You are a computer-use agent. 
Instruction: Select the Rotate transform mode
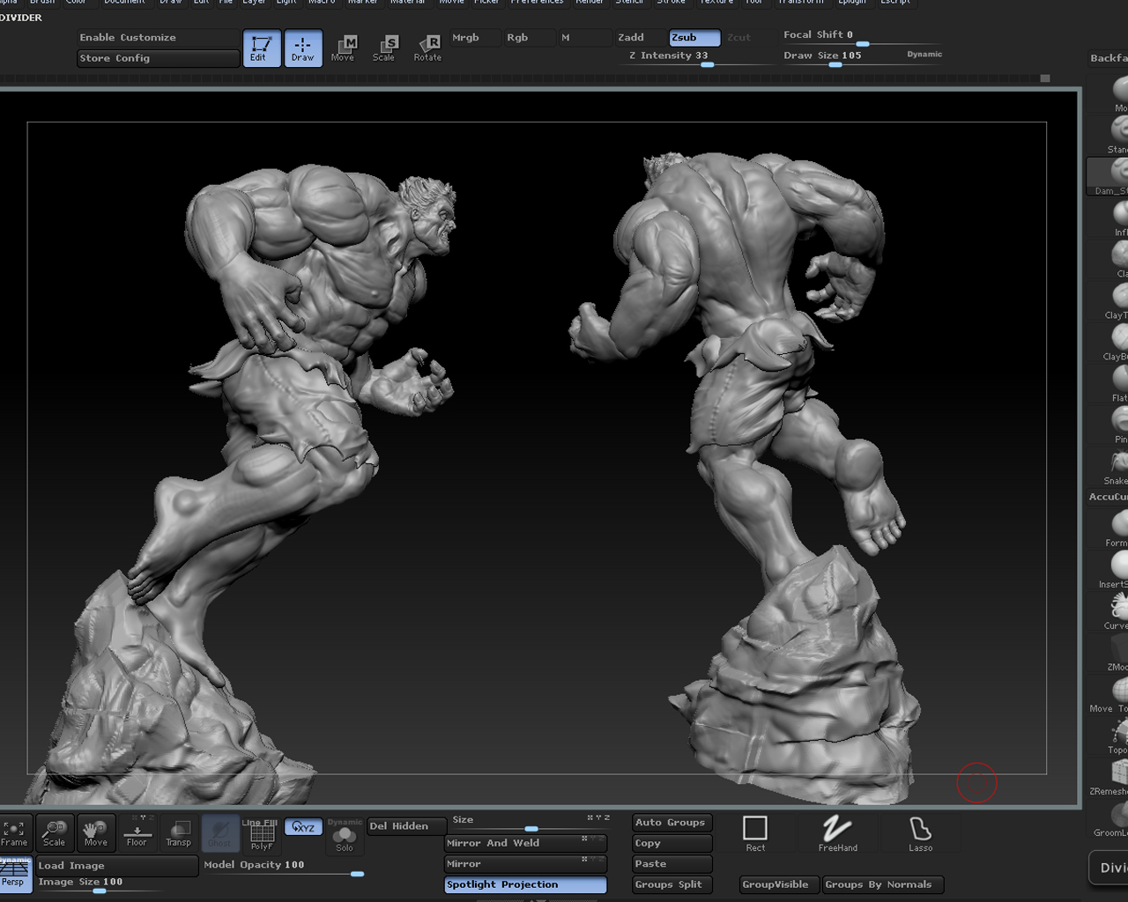pyautogui.click(x=427, y=48)
